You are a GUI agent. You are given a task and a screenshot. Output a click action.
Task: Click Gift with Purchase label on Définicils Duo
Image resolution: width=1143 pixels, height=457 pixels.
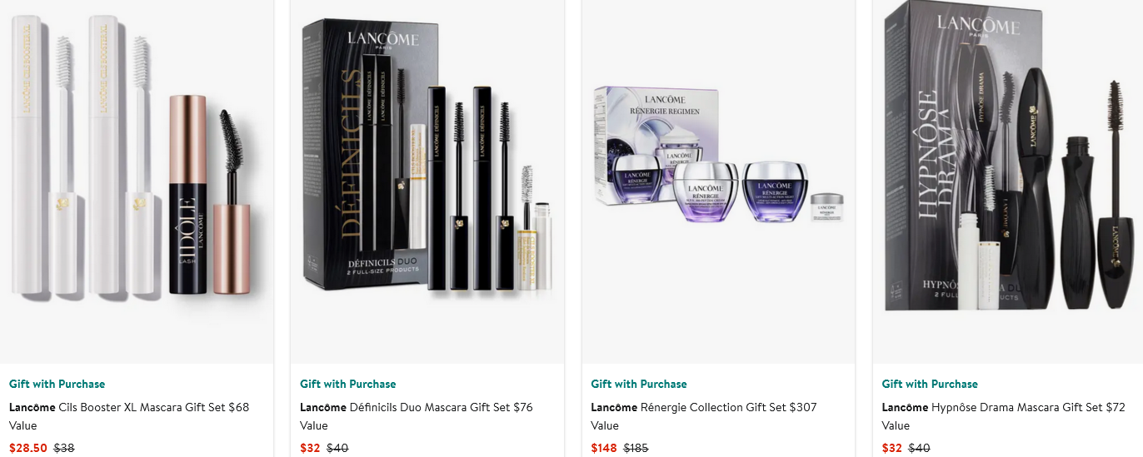(348, 384)
